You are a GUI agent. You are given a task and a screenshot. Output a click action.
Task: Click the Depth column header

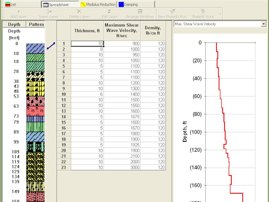[14, 24]
